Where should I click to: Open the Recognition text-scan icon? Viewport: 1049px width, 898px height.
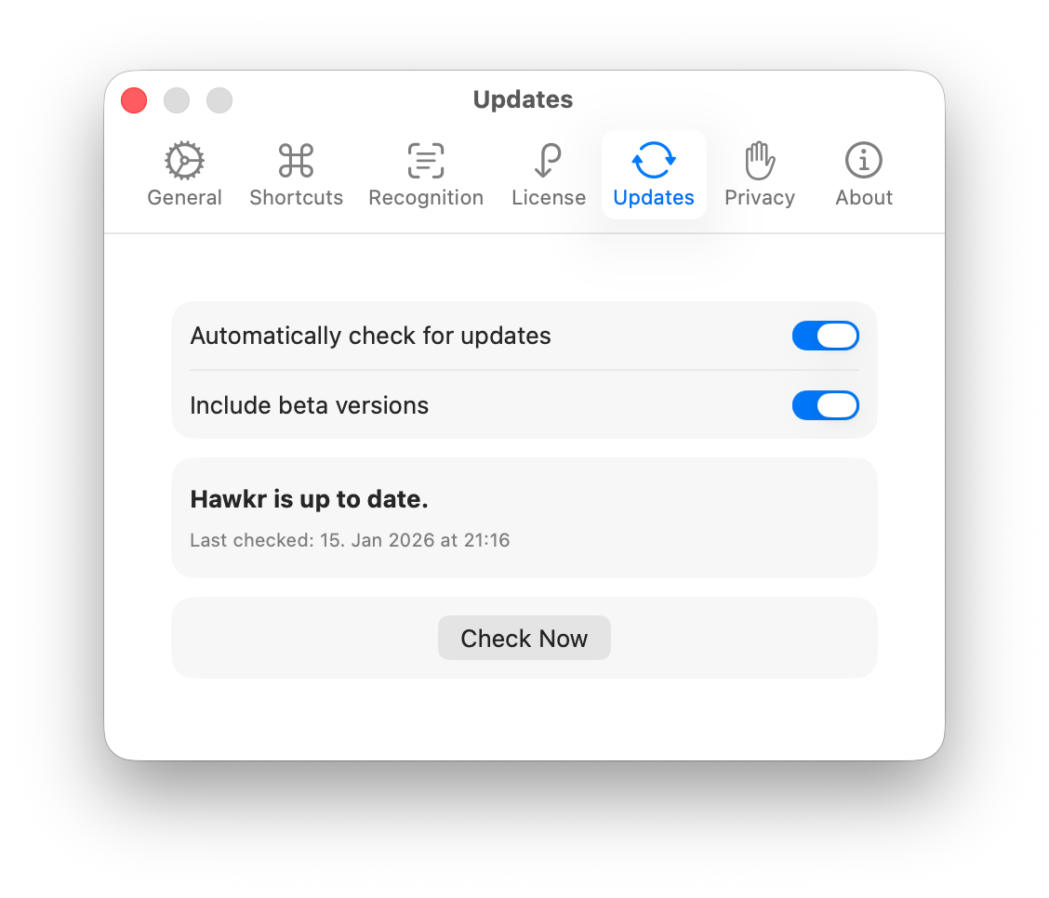pyautogui.click(x=426, y=161)
